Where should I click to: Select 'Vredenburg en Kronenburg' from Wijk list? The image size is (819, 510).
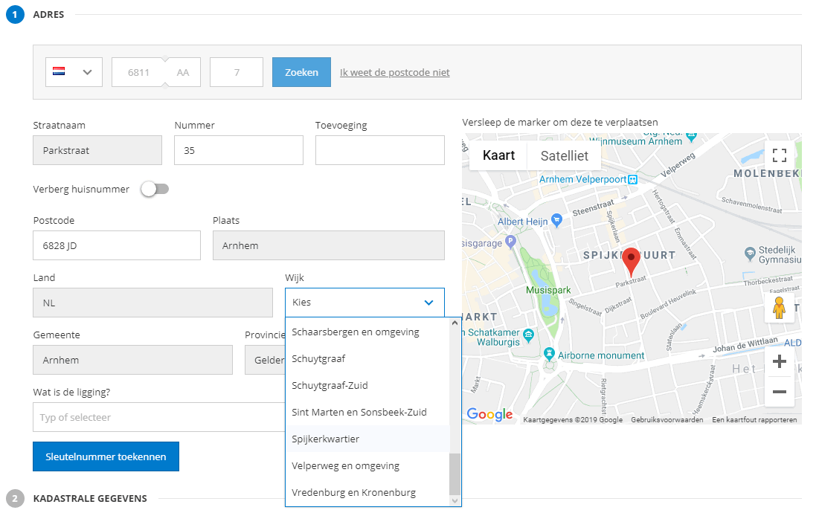coord(367,492)
